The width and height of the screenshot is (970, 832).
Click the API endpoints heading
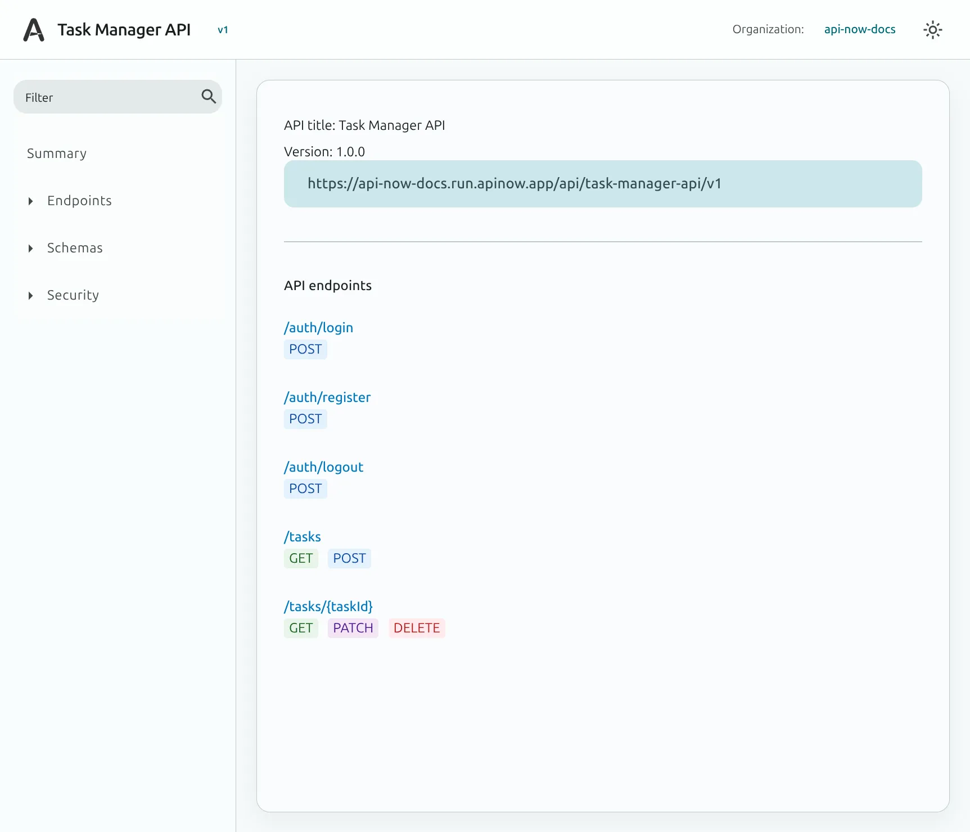tap(328, 286)
